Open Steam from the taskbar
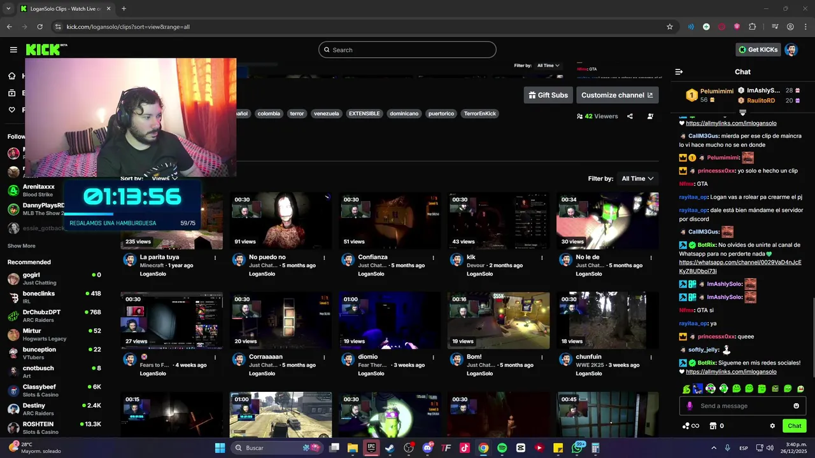 pyautogui.click(x=390, y=448)
